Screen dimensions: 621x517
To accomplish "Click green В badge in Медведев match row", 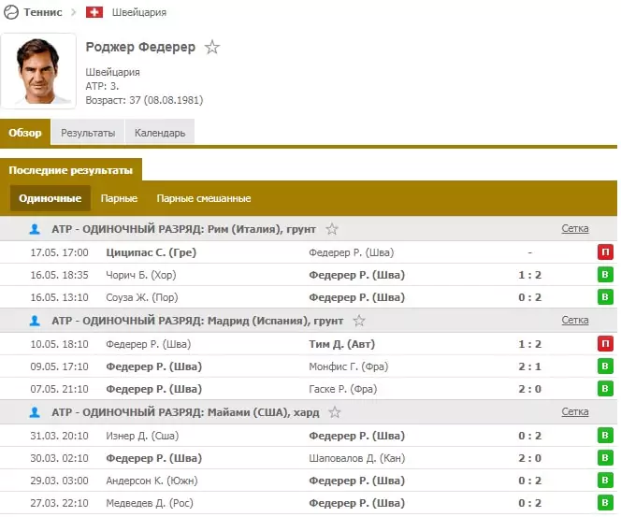I will tap(605, 503).
